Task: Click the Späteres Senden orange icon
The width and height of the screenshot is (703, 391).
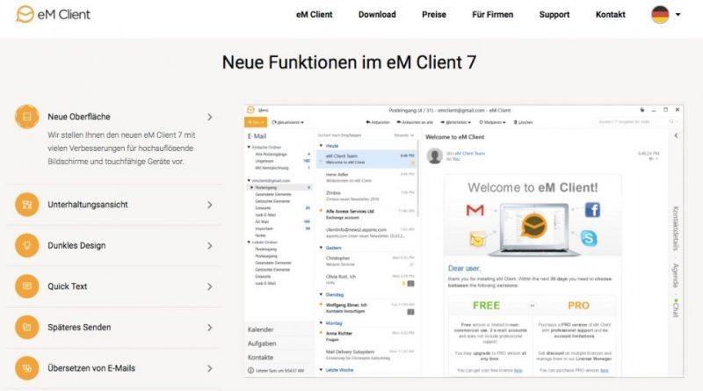Action: point(27,328)
